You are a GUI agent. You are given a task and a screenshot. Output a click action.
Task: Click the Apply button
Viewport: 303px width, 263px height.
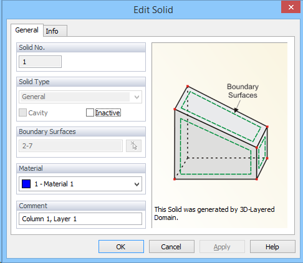[x=222, y=247]
